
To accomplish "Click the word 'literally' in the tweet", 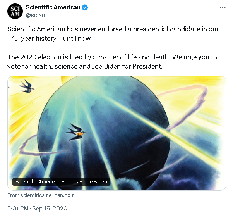I will (77, 57).
